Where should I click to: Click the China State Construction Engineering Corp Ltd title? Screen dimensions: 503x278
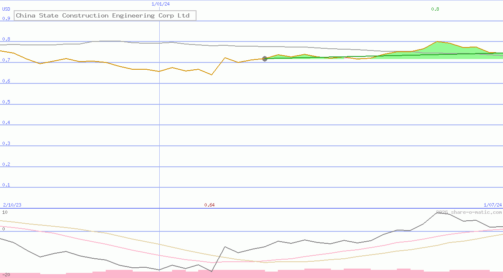tap(105, 15)
